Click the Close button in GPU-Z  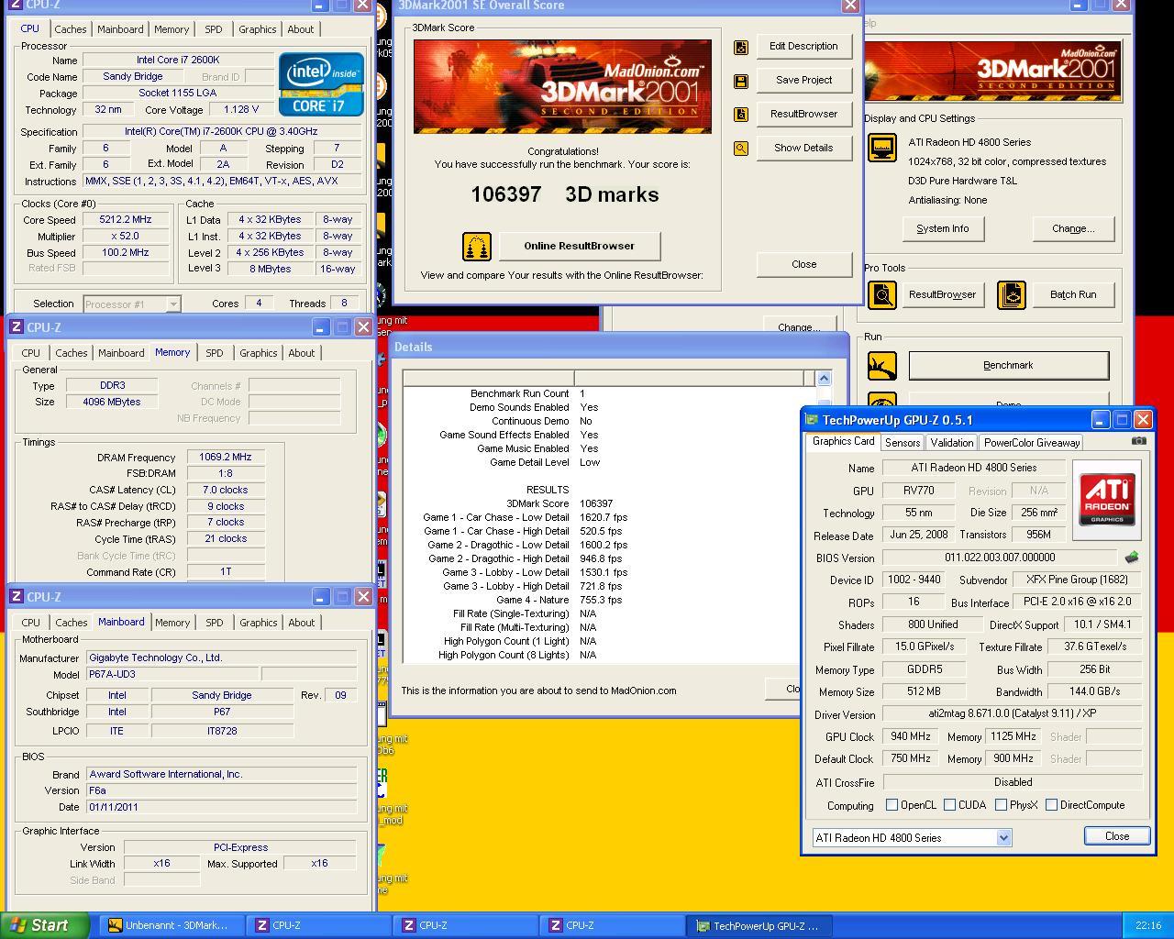pos(1117,836)
